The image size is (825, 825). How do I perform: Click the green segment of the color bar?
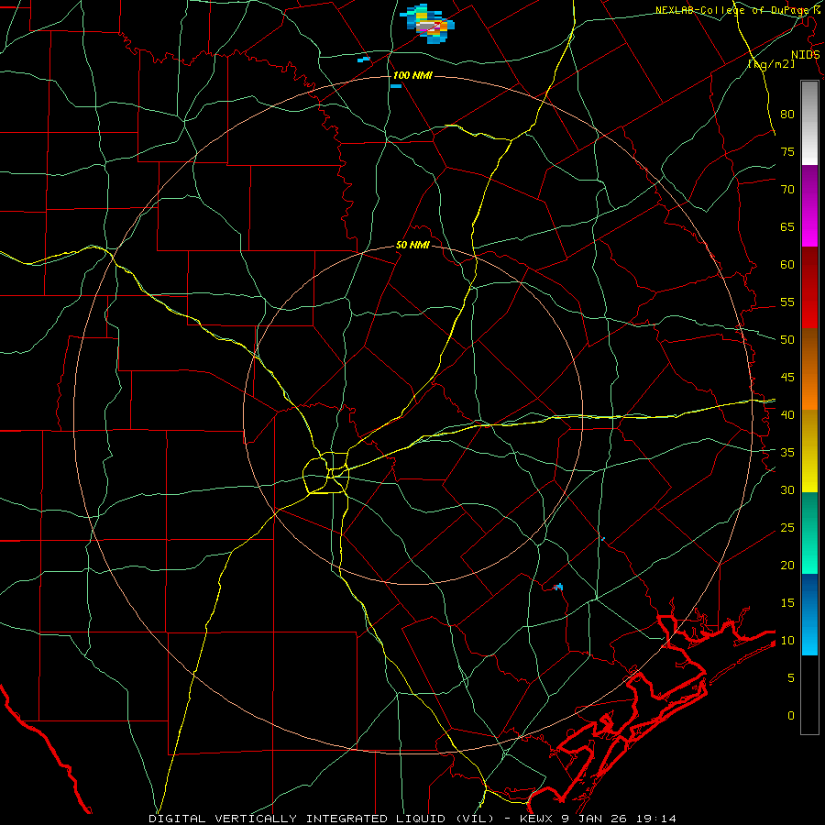809,533
